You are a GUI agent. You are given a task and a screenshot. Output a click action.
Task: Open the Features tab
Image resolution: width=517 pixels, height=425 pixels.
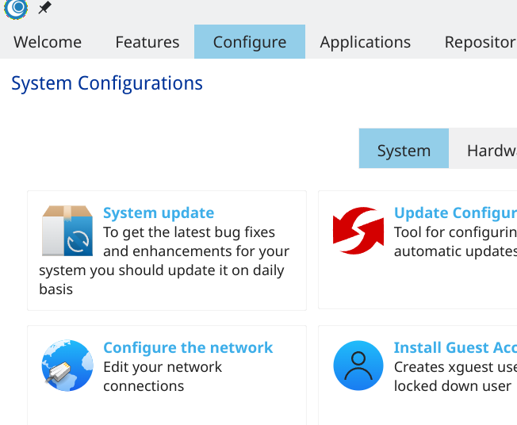147,42
